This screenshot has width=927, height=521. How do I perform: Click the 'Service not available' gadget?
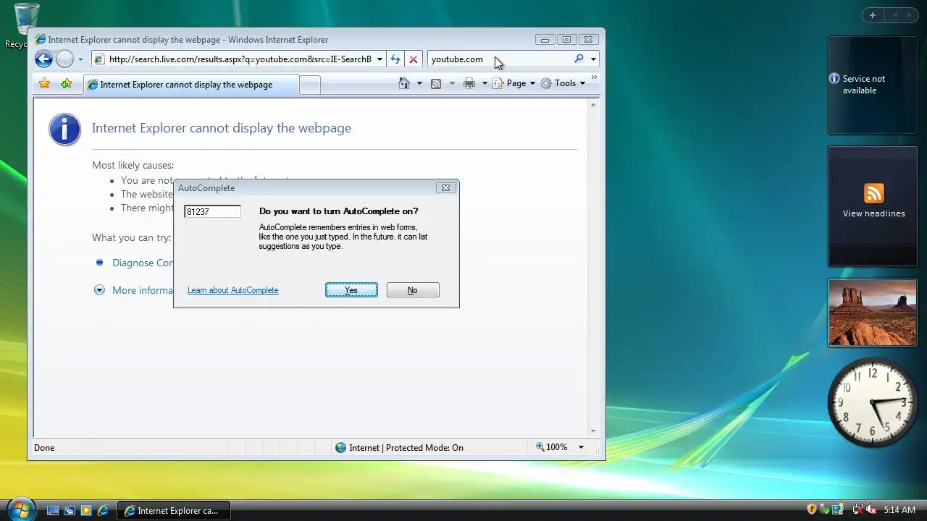coord(872,85)
